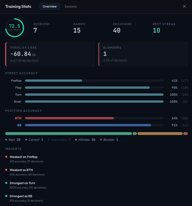Screen dimensions: 192x206
Task: Click the Best Streak value 10
Action: pos(156,30)
